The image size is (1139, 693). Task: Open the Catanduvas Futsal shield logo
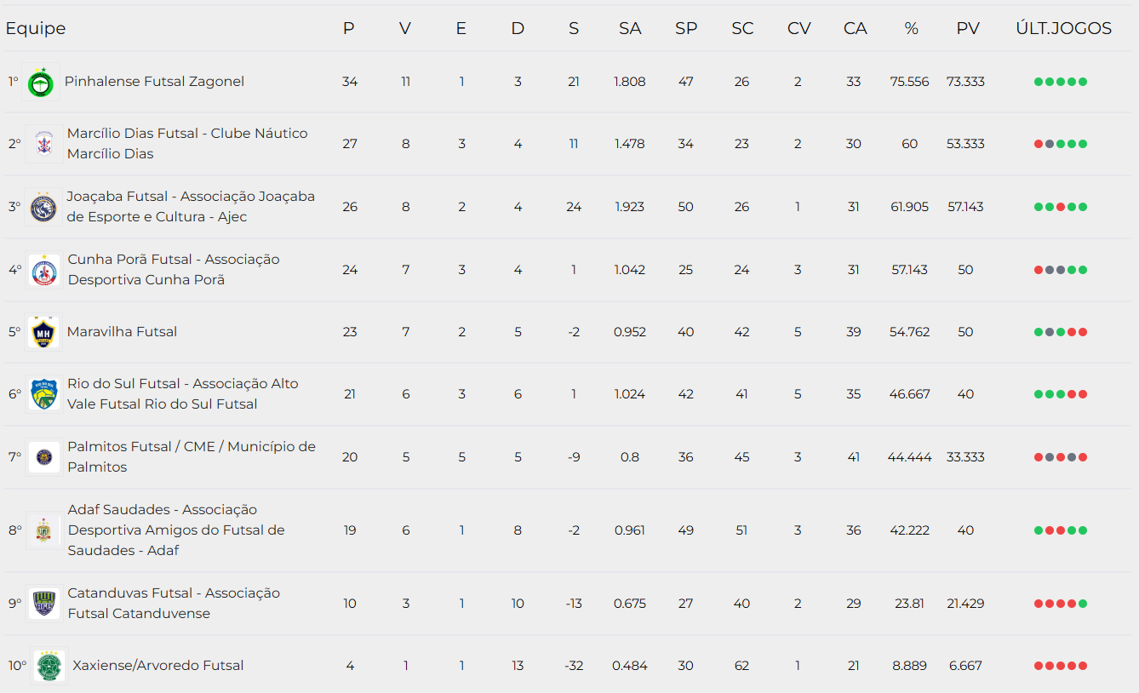[43, 604]
